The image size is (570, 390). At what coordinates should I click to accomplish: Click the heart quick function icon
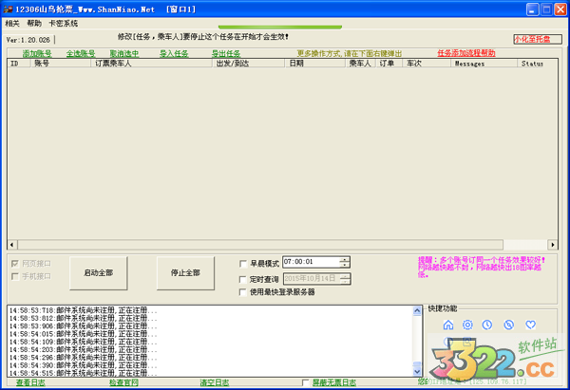click(530, 325)
